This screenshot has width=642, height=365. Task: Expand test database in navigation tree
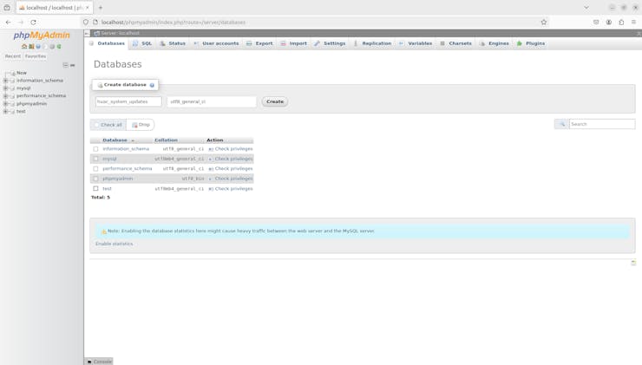tap(6, 111)
